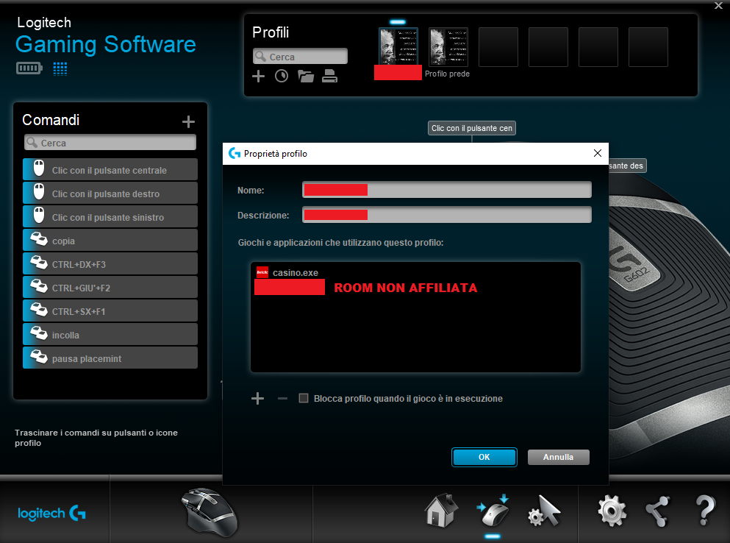
Task: Open pointer settings cursor-gear icon
Action: point(544,511)
